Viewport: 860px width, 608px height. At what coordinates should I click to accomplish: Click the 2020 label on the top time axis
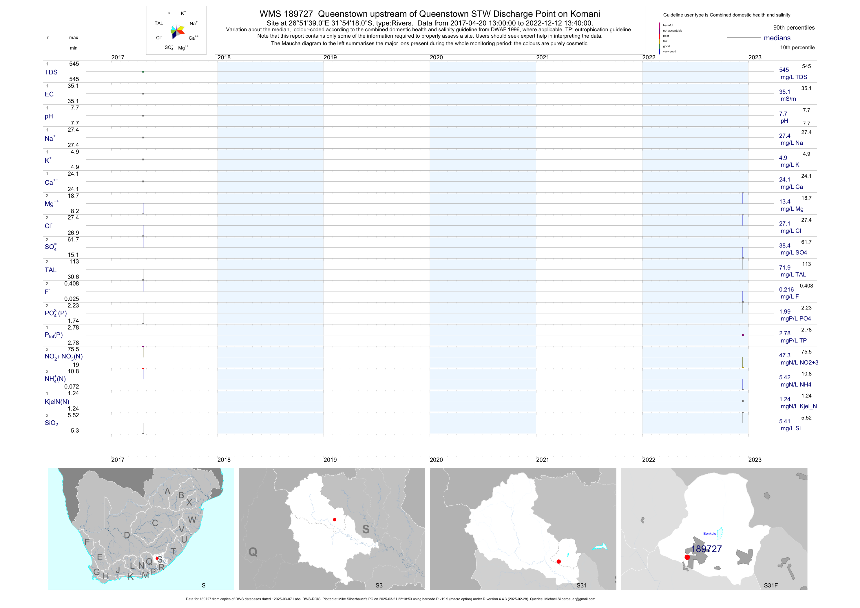436,57
